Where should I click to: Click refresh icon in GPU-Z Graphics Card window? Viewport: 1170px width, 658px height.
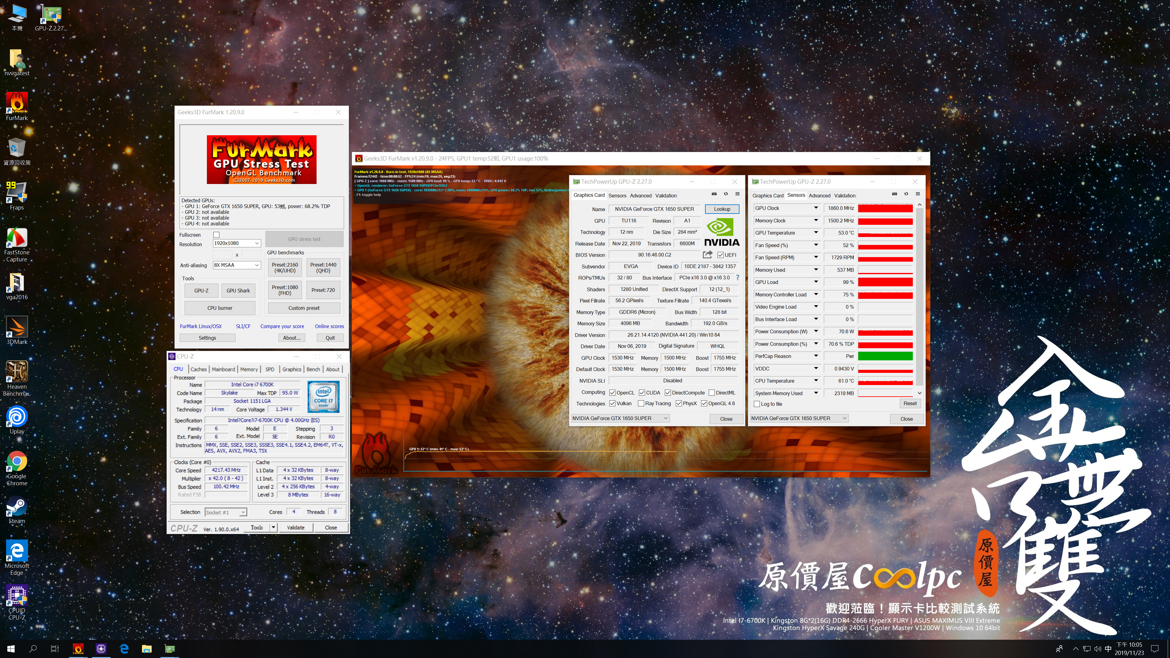pyautogui.click(x=726, y=194)
